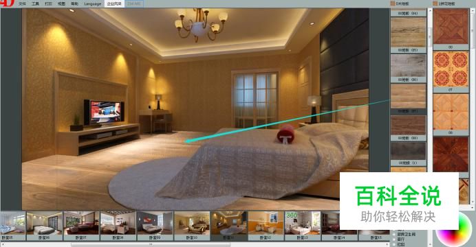Apply the red floral medallion parquet tile

[x=451, y=69]
